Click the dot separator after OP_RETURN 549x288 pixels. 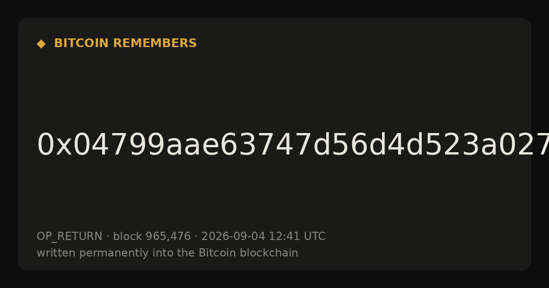(x=108, y=237)
